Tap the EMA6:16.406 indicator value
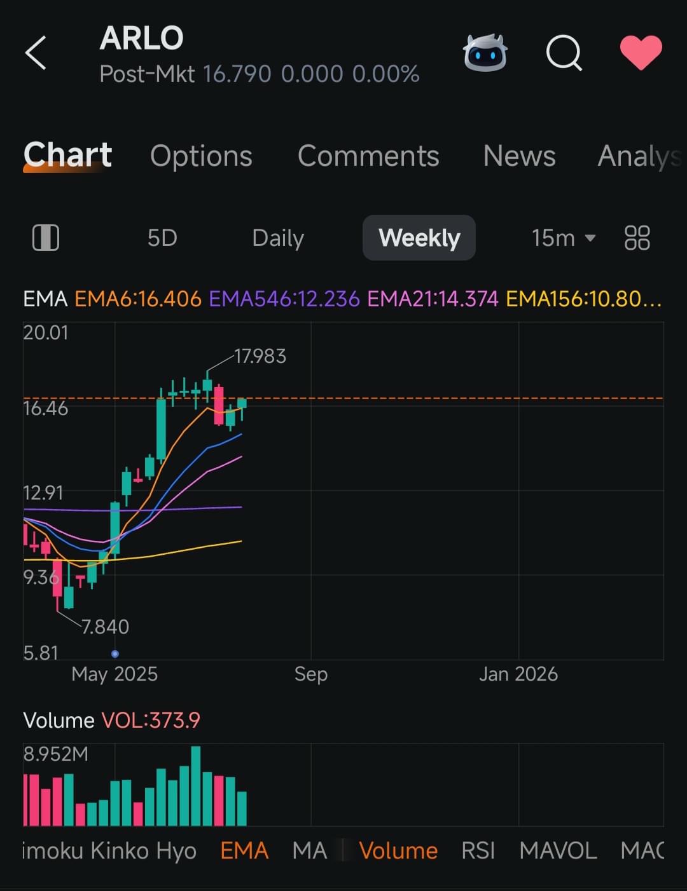The height and width of the screenshot is (891, 687). click(138, 299)
